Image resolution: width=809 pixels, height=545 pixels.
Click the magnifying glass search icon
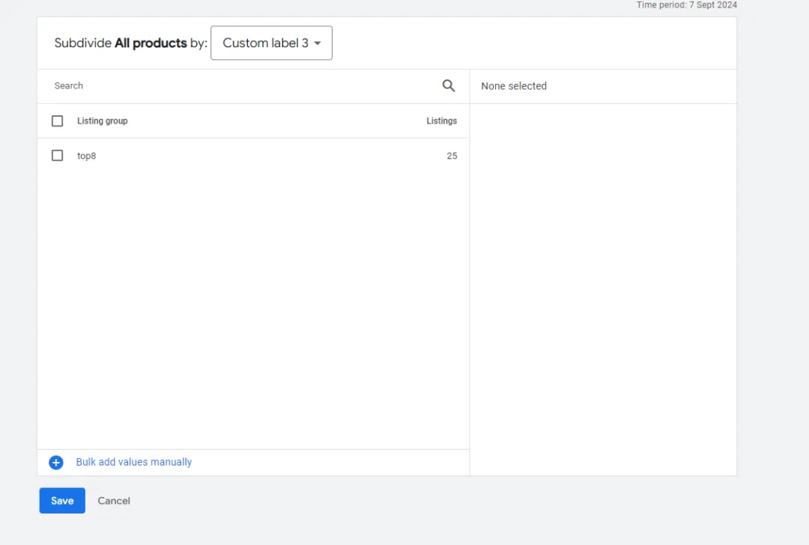tap(449, 86)
